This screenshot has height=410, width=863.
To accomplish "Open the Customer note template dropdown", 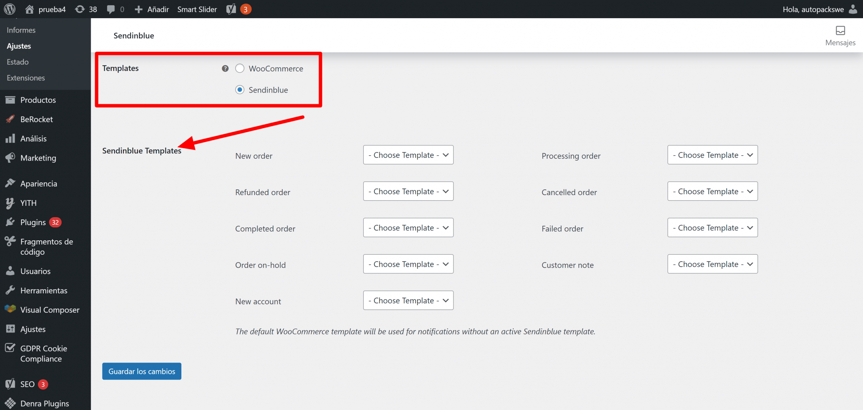I will point(712,264).
